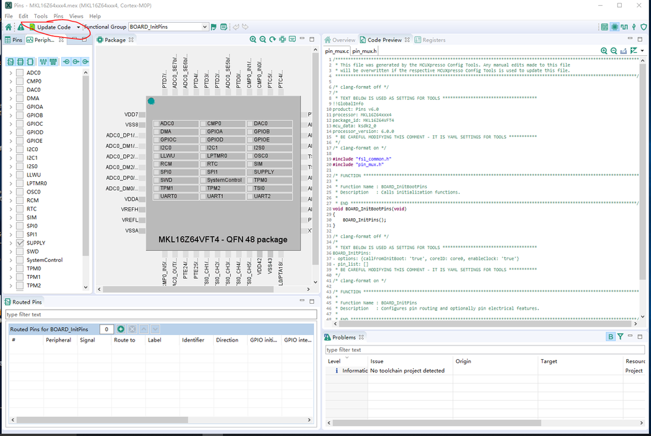The image size is (651, 436).
Task: Open the Overview tab
Action: tap(343, 40)
